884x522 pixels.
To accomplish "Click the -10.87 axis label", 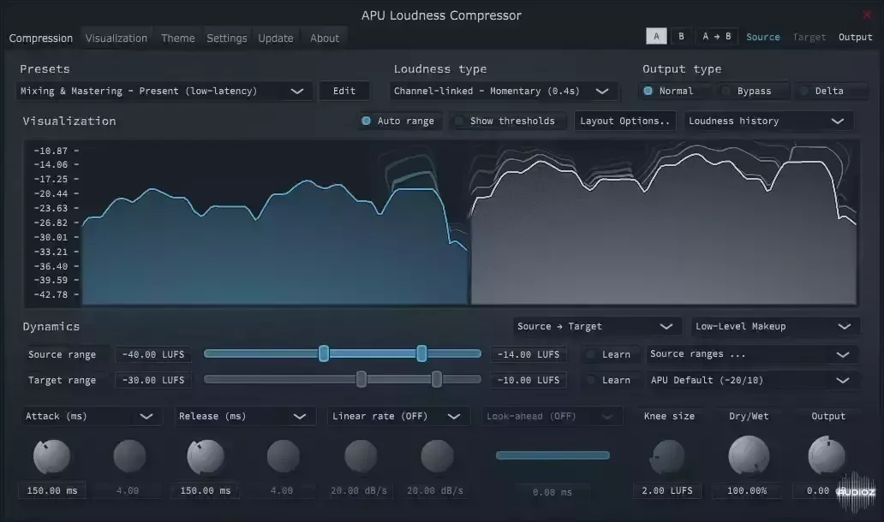I will click(51, 151).
